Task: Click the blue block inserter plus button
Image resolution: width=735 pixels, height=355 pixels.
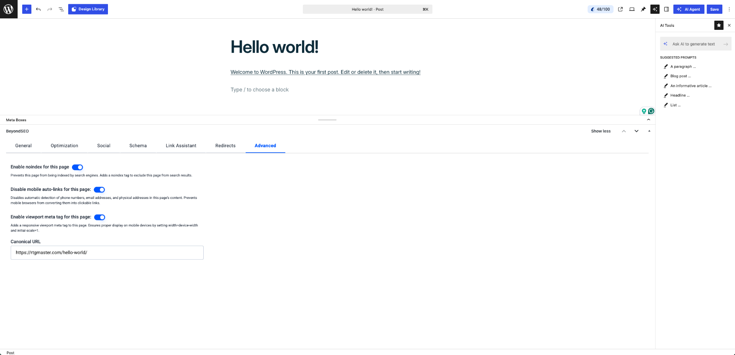Action: 27,9
